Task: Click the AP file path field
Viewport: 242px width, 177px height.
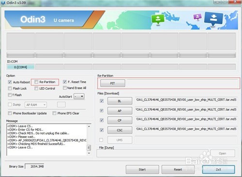Action: point(186,110)
